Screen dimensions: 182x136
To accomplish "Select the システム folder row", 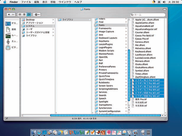I will (x=38, y=26).
